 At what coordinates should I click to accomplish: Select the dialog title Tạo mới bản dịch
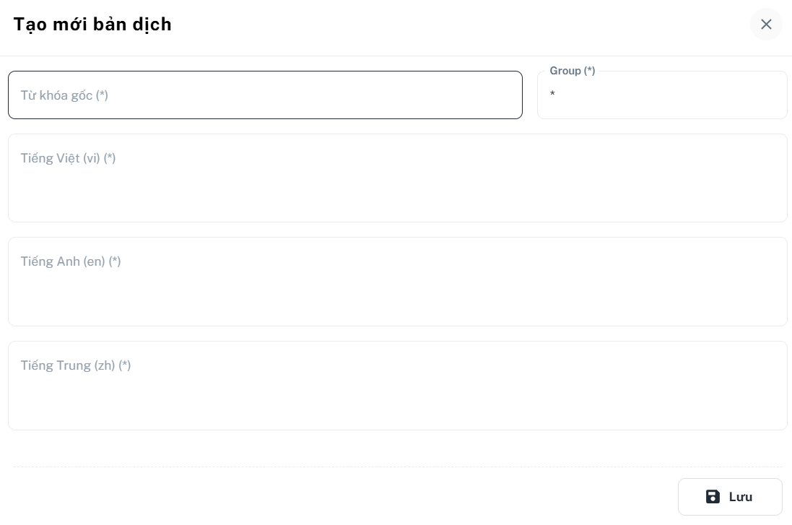click(x=92, y=25)
